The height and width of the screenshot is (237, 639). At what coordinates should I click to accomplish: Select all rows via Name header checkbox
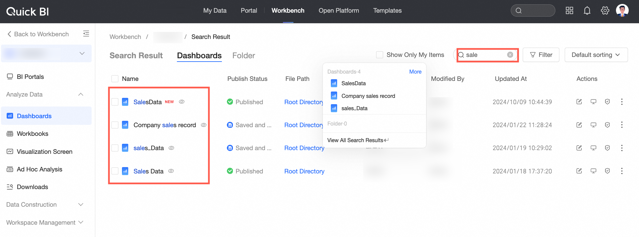115,79
